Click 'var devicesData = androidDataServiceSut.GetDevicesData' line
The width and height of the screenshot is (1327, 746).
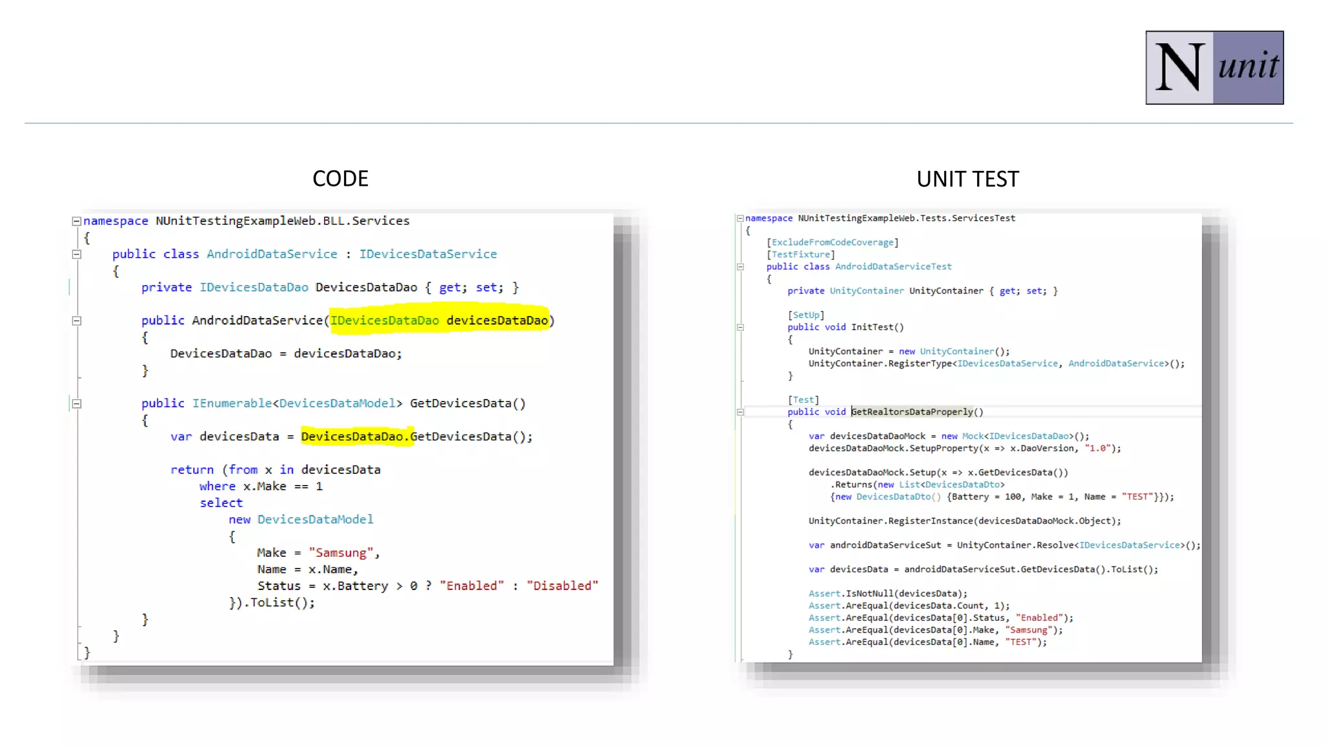click(983, 569)
